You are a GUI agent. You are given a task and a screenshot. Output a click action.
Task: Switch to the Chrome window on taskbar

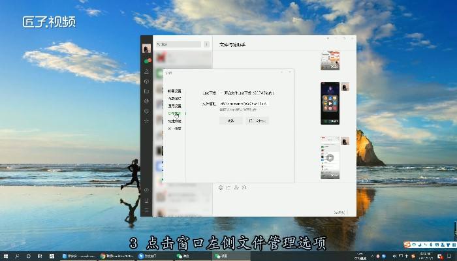117,256
